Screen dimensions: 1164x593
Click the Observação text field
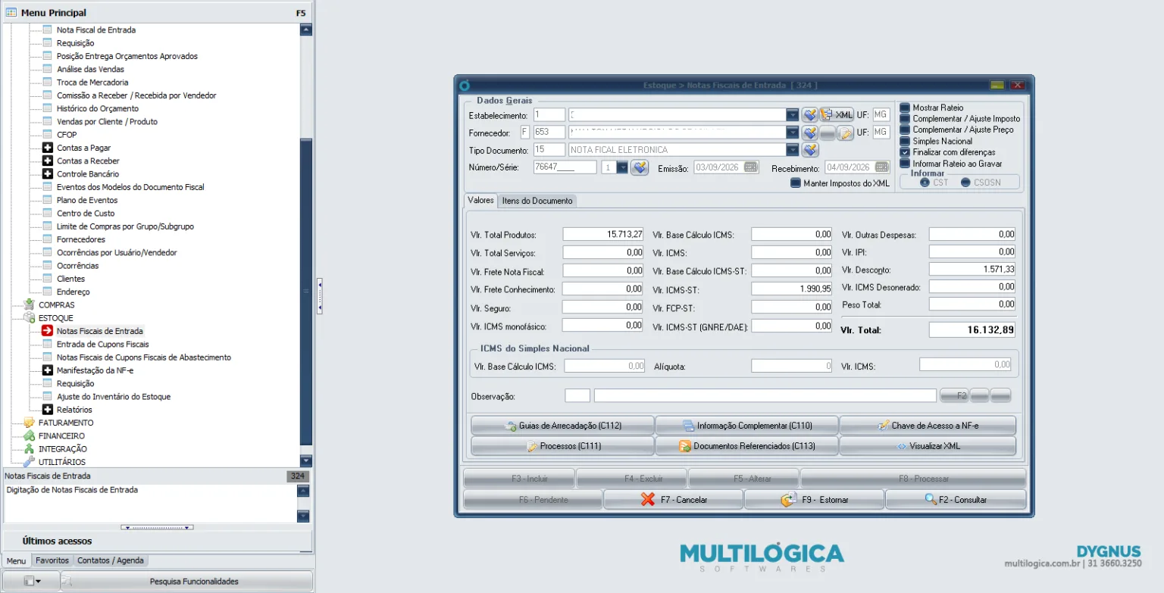tap(765, 395)
